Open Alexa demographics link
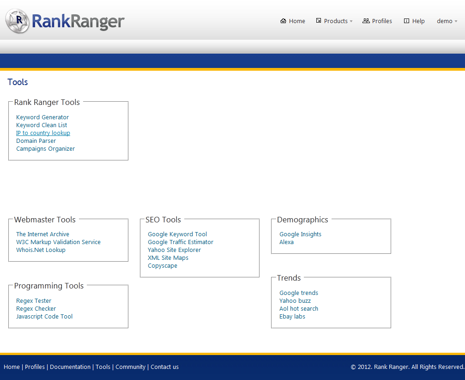This screenshot has height=380, width=465. tap(286, 242)
